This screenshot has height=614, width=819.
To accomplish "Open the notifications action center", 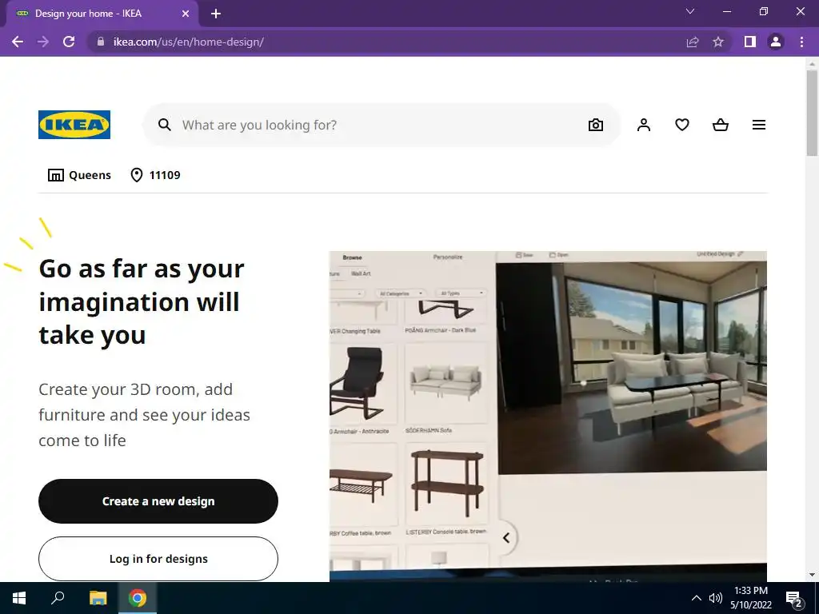I will [x=794, y=598].
